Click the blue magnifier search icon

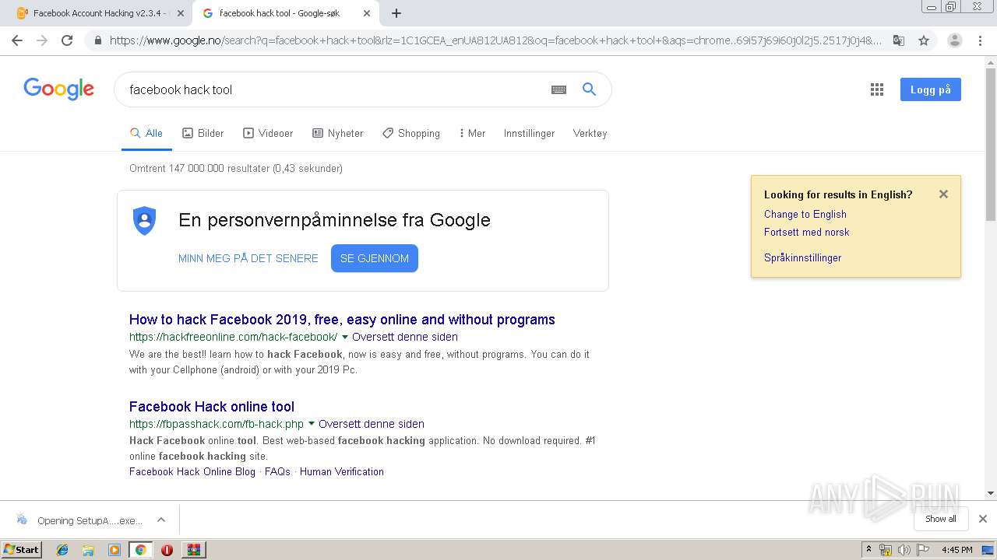coord(590,89)
